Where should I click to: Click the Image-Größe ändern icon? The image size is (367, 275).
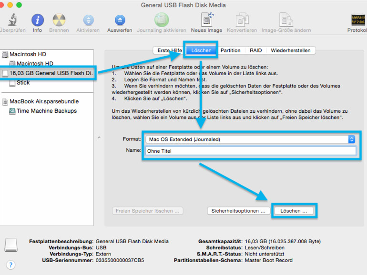pos(286,20)
